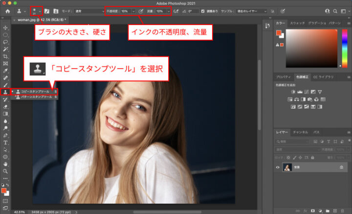
Task: Select the Magic Wand tool
Action: point(5,49)
